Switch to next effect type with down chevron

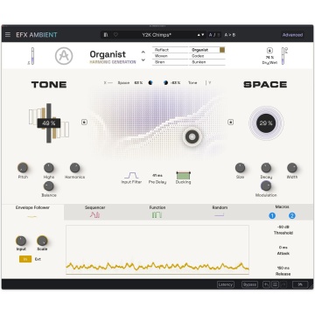tap(143, 59)
